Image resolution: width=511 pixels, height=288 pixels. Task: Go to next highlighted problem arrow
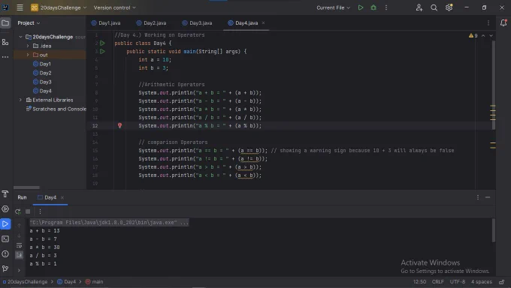coord(491,35)
